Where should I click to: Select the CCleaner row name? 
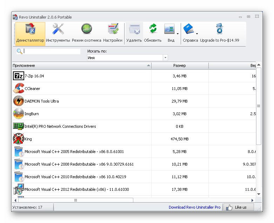coord(32,89)
